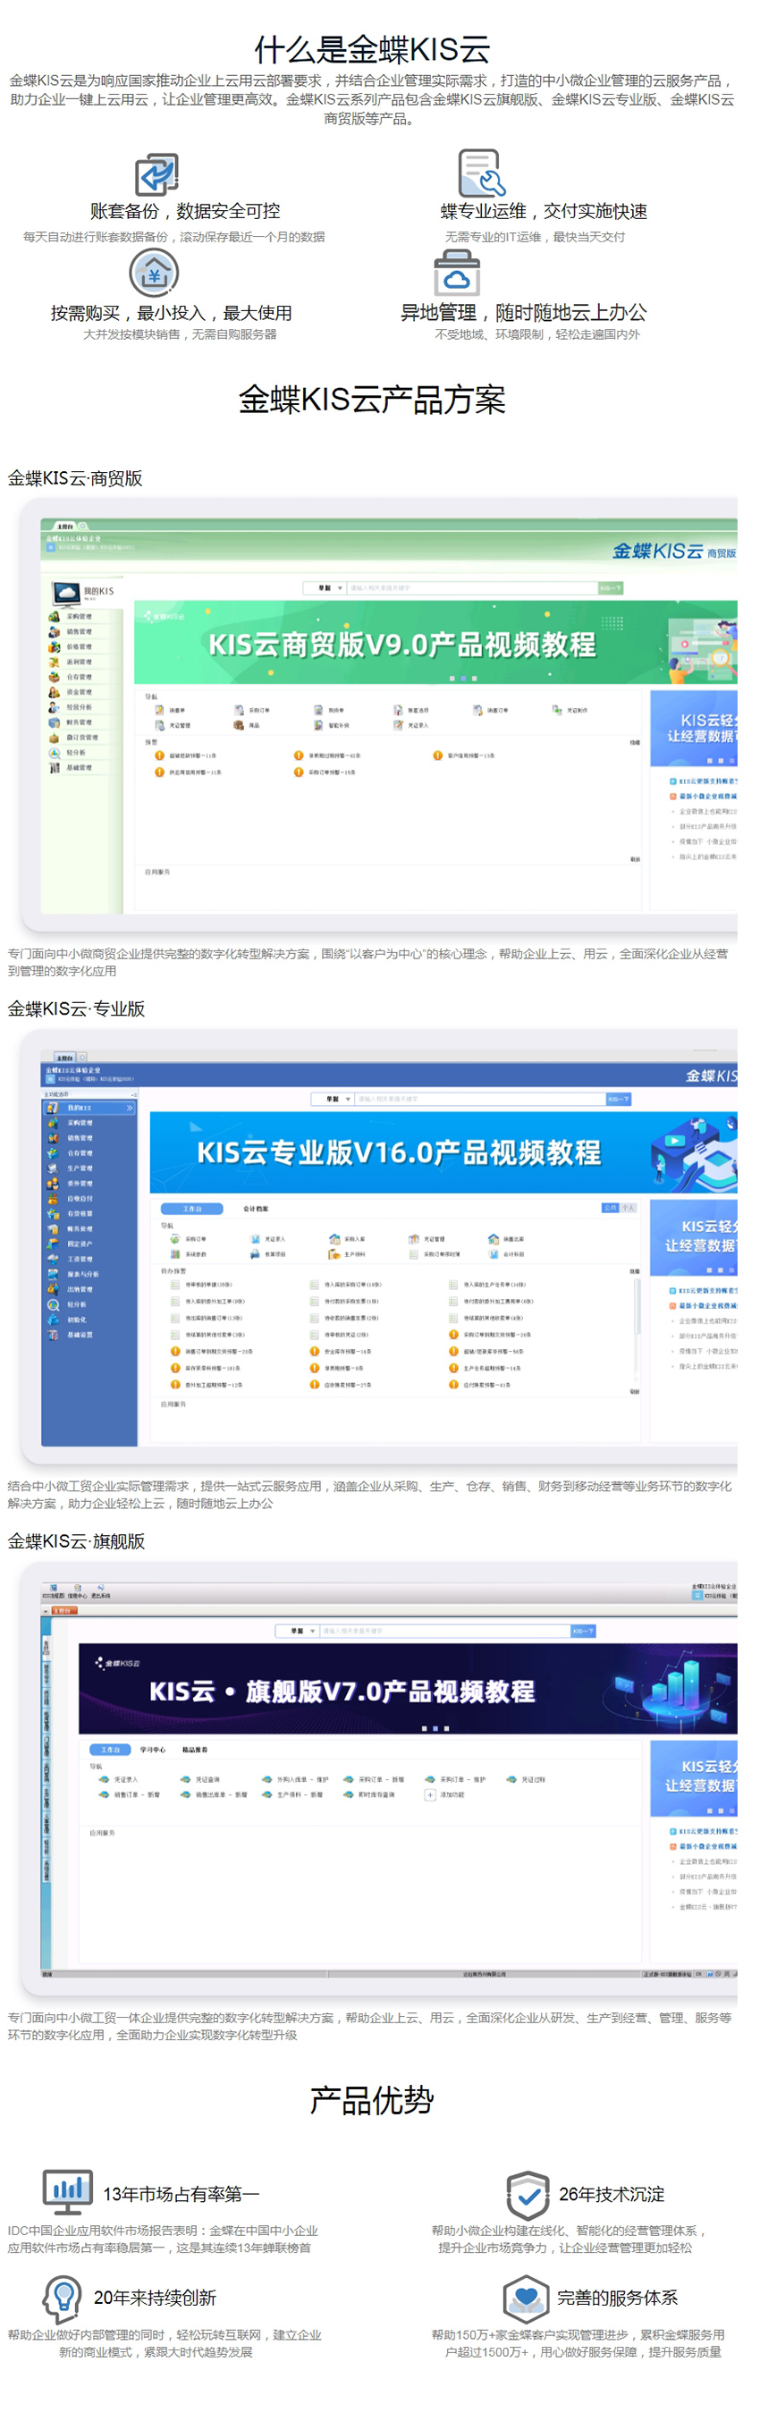Expand 我的KIS chevron in 专业版 sidebar
Screen dimensions: 760x2421
130,1108
